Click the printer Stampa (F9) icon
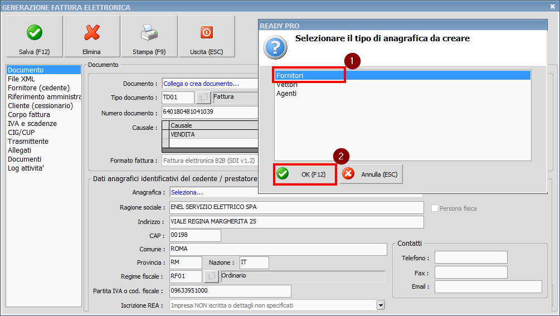 [149, 33]
